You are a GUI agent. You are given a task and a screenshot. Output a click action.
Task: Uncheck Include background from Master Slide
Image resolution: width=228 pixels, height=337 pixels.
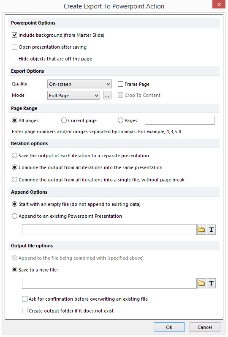click(x=15, y=35)
